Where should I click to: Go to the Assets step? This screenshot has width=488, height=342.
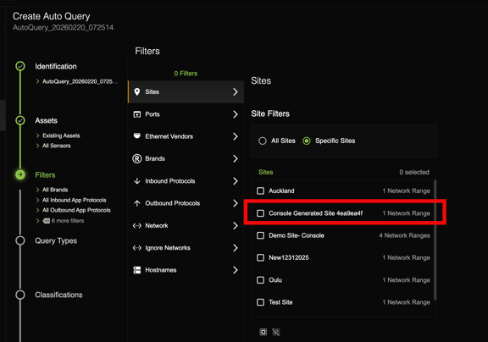point(46,121)
